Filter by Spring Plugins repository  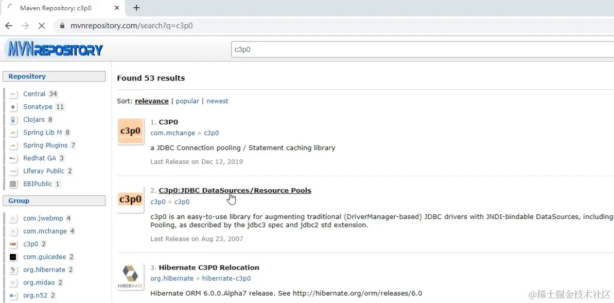tap(45, 145)
